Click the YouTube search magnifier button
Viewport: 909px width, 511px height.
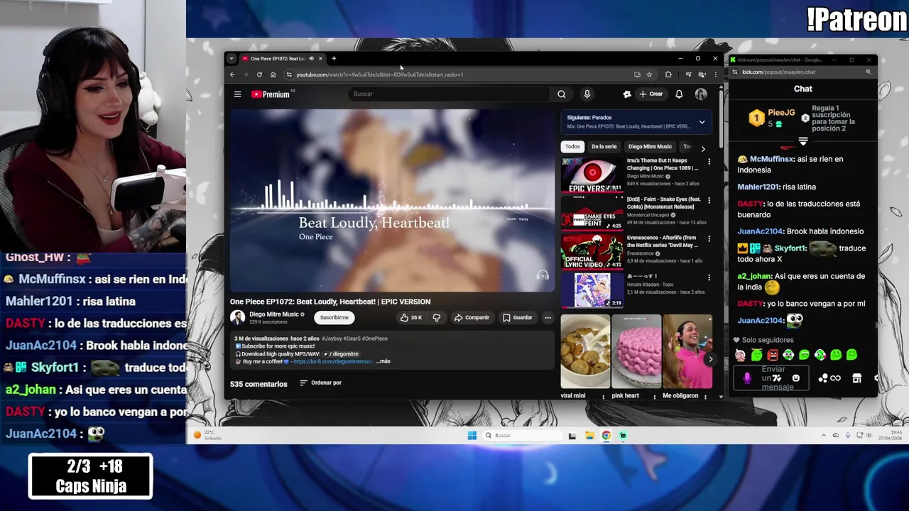coord(561,94)
